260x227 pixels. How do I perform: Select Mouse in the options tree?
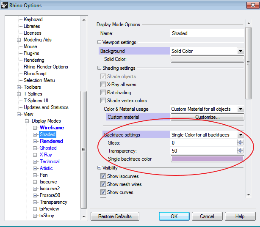pyautogui.click(x=30, y=46)
